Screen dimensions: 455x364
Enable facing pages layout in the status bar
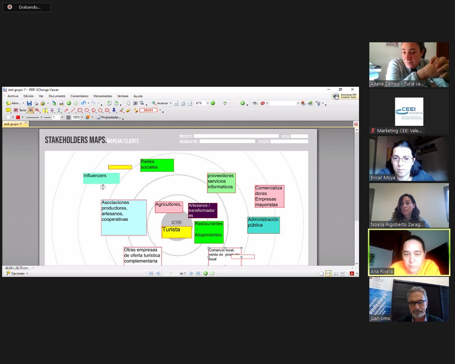(335, 273)
